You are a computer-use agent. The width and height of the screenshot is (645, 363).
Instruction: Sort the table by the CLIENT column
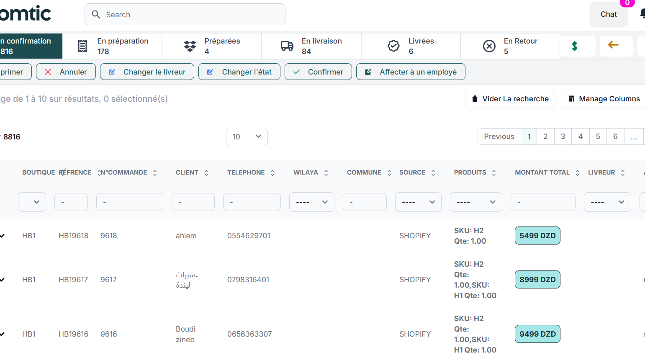pos(206,173)
